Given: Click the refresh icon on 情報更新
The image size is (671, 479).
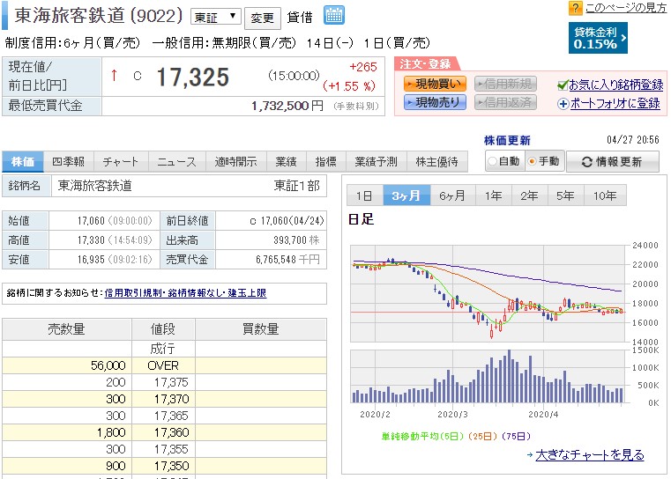Looking at the screenshot, I should tap(586, 162).
